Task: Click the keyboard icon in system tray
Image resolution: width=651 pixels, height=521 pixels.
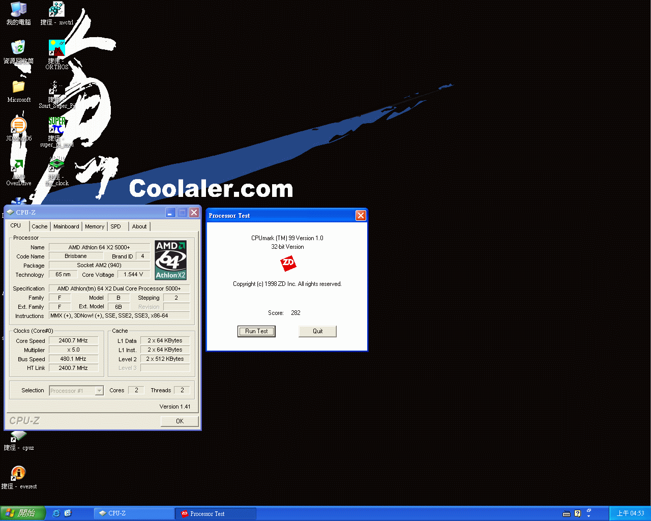Action: click(567, 513)
